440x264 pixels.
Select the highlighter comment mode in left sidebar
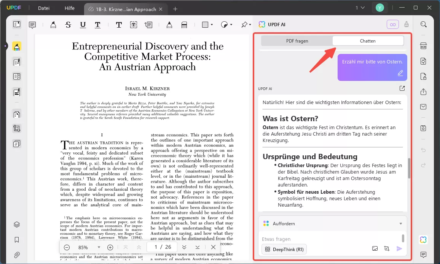pyautogui.click(x=17, y=46)
